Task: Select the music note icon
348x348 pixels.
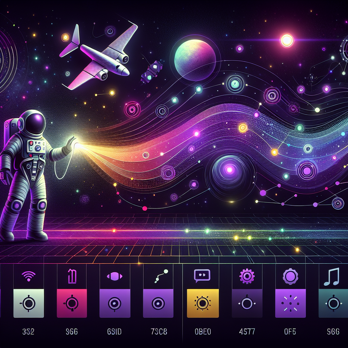Action: tap(331, 276)
